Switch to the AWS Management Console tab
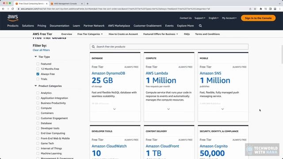 pos(66,4)
